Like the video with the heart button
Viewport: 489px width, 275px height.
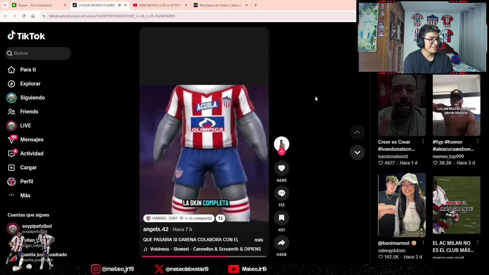282,168
